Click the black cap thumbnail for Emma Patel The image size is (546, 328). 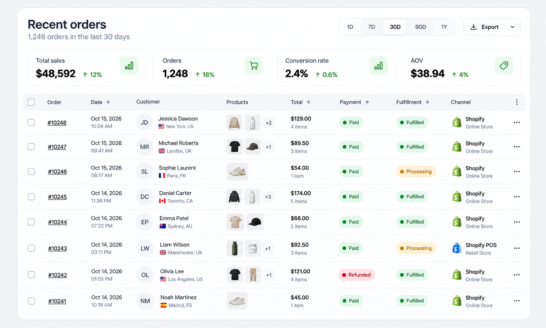pyautogui.click(x=255, y=222)
